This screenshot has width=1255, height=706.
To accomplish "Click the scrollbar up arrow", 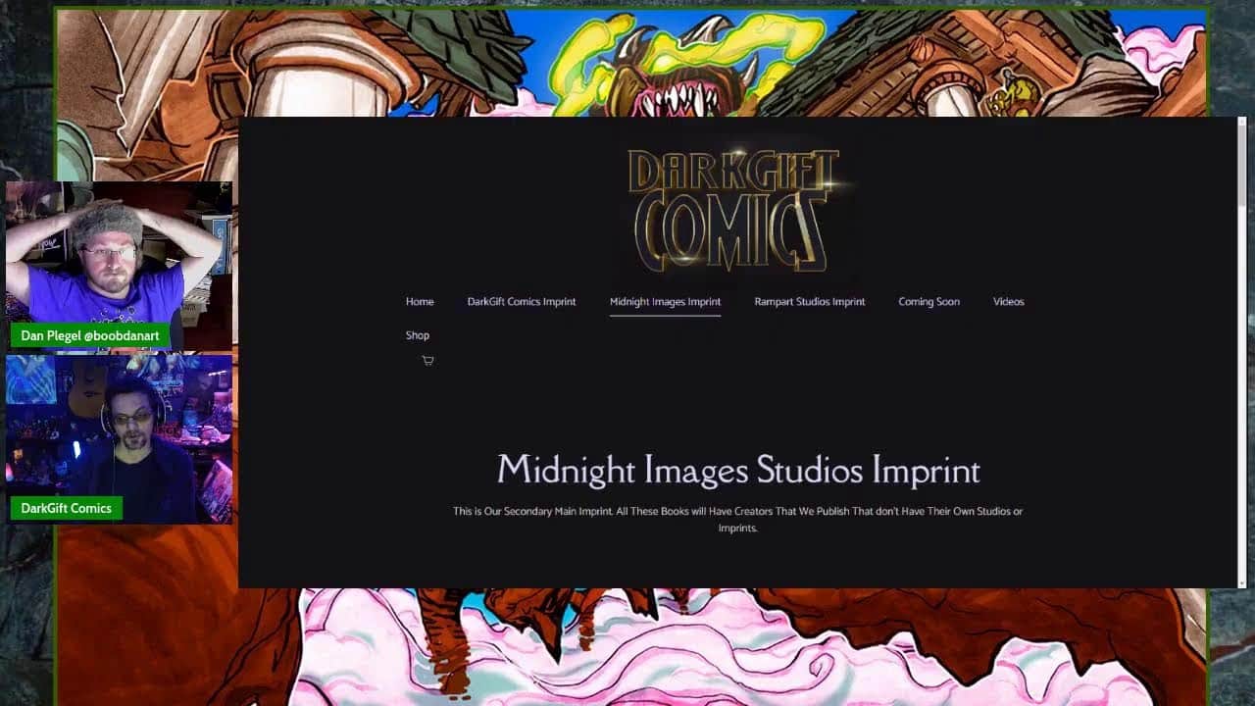I will (x=1241, y=123).
